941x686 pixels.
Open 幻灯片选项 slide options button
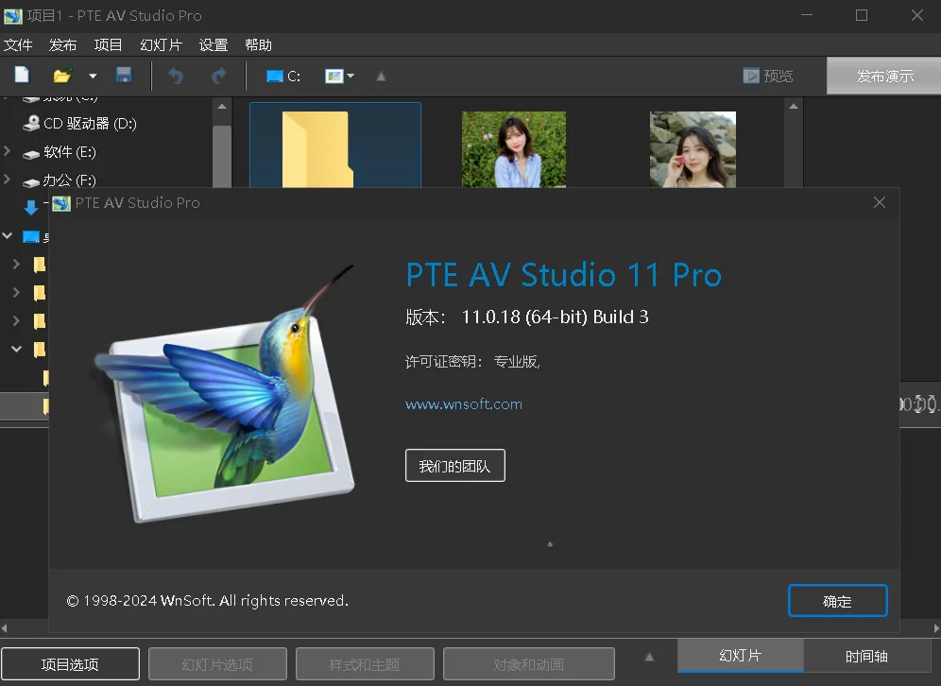217,664
